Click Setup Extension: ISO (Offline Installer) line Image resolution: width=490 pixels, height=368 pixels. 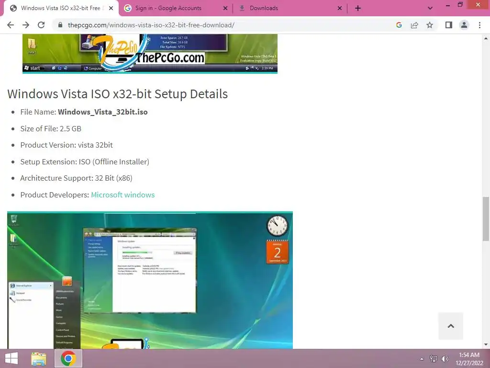[85, 162]
